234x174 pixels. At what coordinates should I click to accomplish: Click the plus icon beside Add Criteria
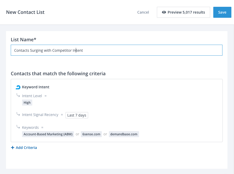click(x=13, y=148)
